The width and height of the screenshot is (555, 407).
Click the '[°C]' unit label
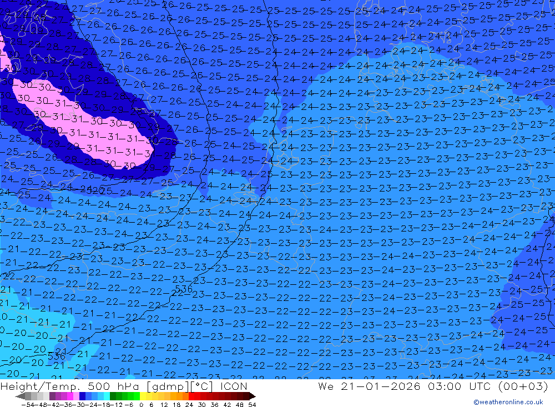tap(201, 386)
